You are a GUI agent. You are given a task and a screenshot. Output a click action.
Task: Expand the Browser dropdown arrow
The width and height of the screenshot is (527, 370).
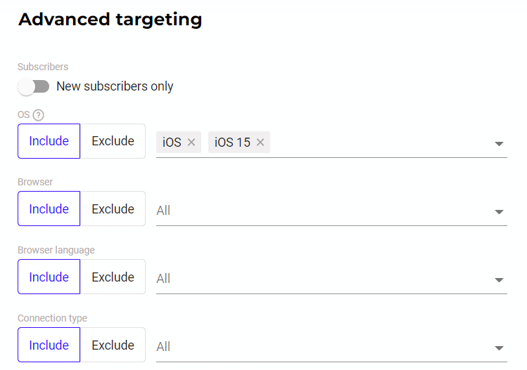click(x=499, y=212)
